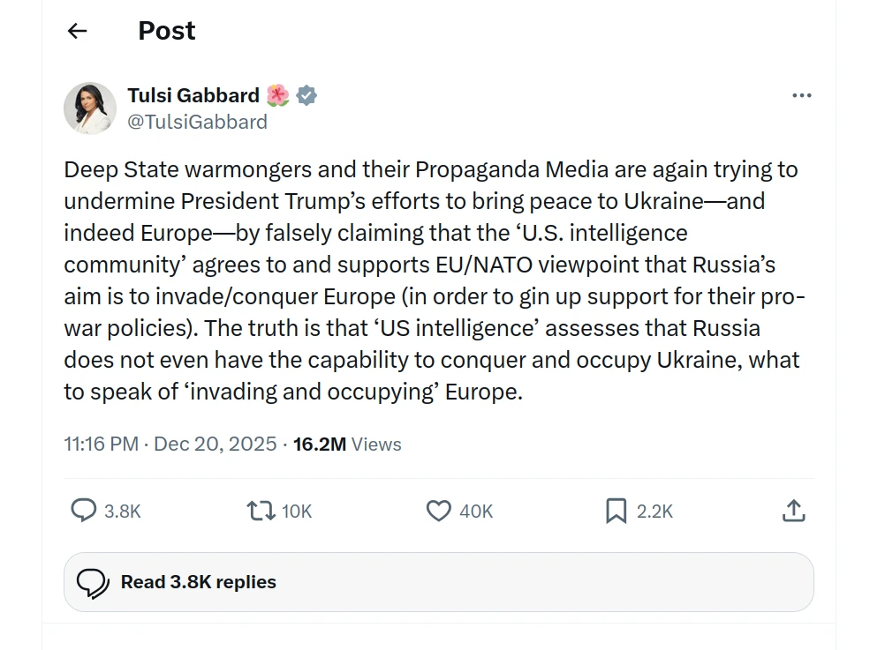Click the hibiscus flower emoji beside name
This screenshot has height=650, width=870.
pos(277,95)
